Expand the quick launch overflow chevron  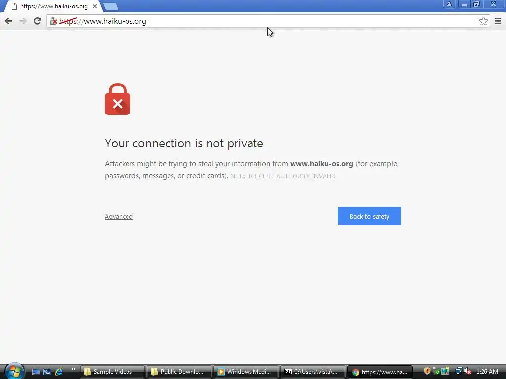[x=73, y=369]
